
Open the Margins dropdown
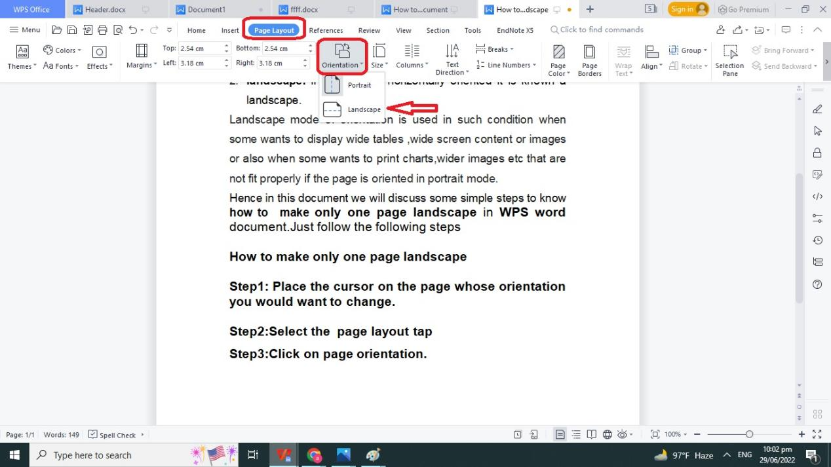click(141, 58)
